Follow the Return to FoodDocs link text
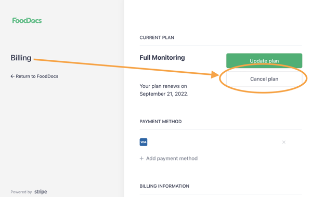Viewport: 312px width, 197px height. coord(37,76)
